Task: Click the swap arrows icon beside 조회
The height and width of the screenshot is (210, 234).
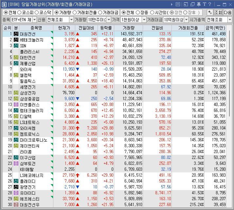Action: point(210,12)
